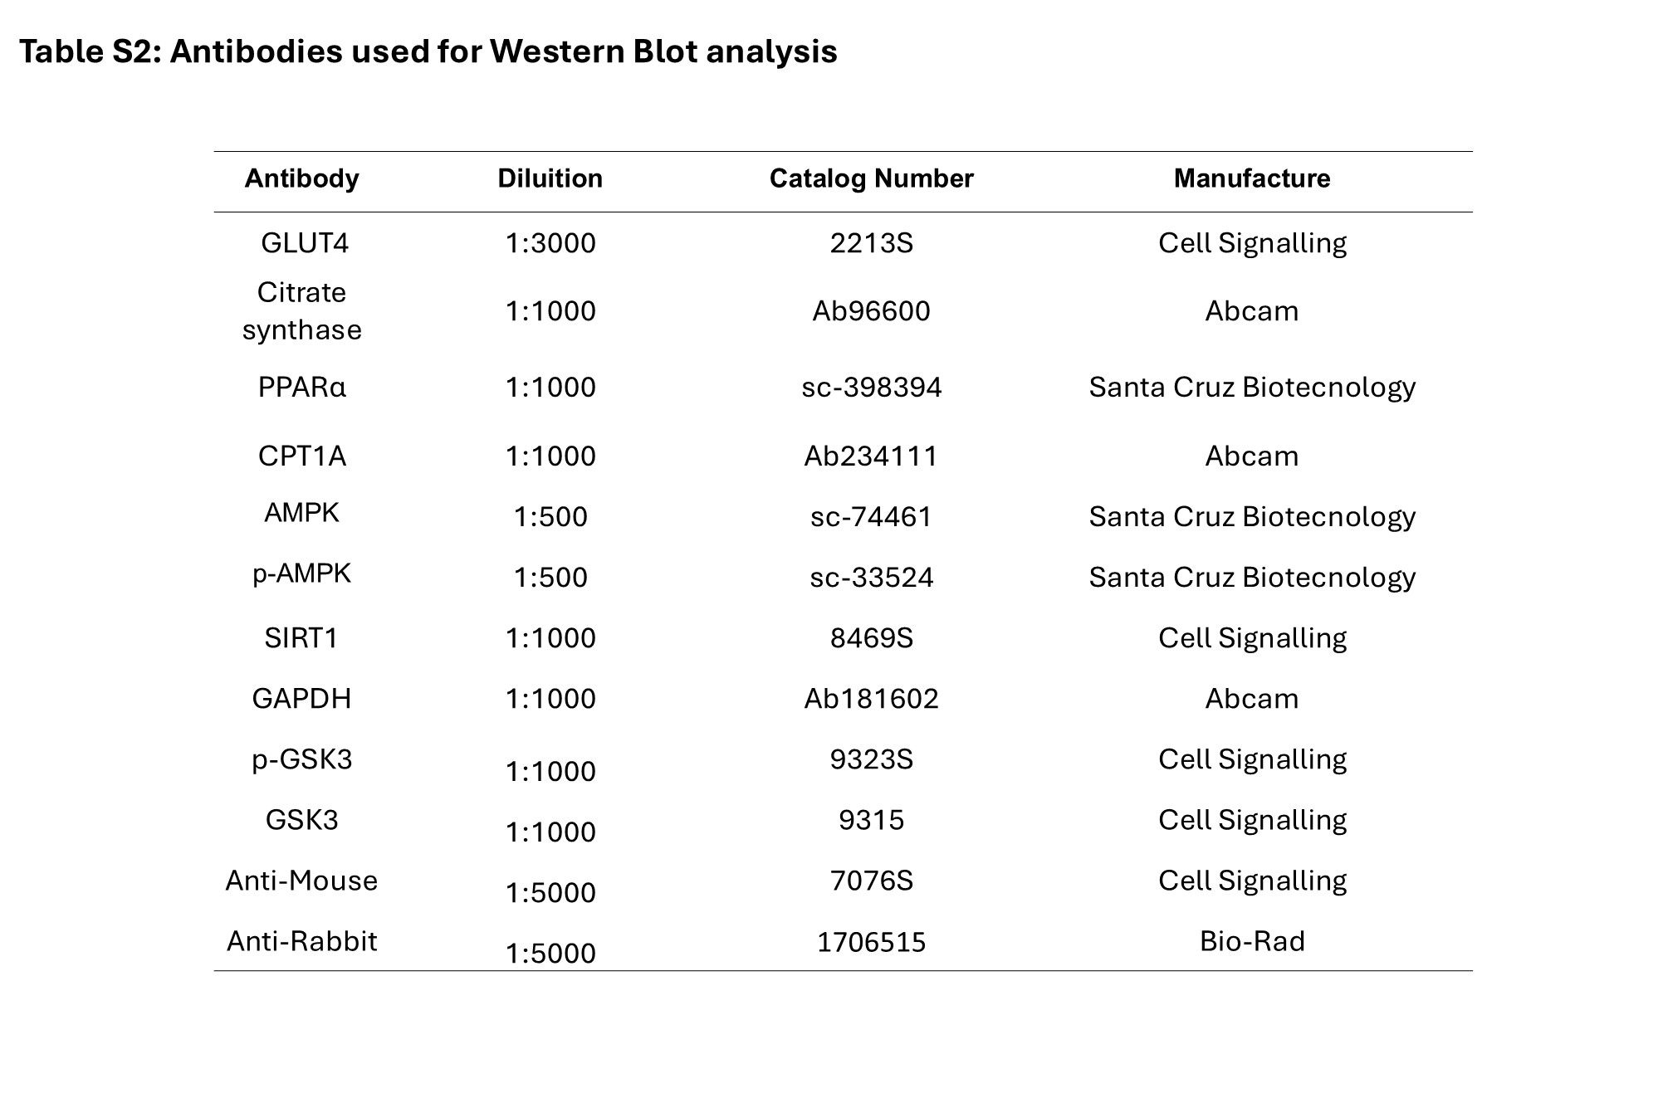Click the Citrate synthase cell

pos(302,311)
